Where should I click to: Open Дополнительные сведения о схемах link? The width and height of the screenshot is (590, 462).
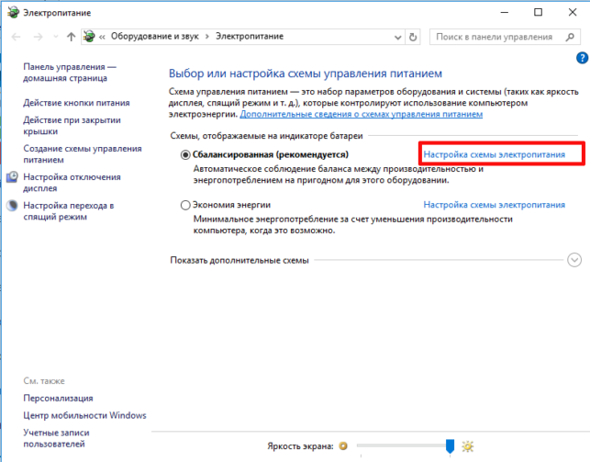(362, 114)
